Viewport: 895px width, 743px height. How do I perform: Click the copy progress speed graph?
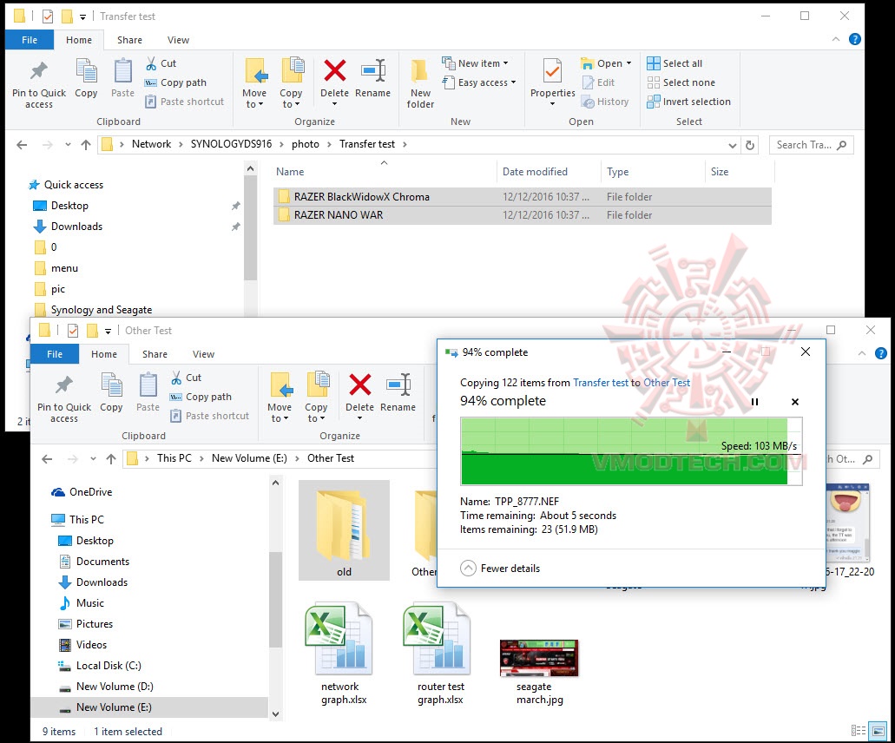coord(631,451)
